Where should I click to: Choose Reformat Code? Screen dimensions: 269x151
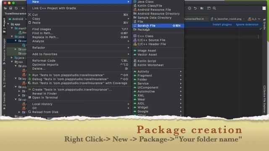(79, 60)
